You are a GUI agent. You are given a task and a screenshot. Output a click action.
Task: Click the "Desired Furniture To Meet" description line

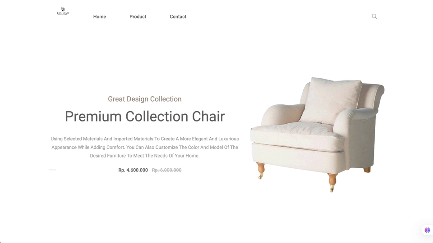(x=145, y=156)
